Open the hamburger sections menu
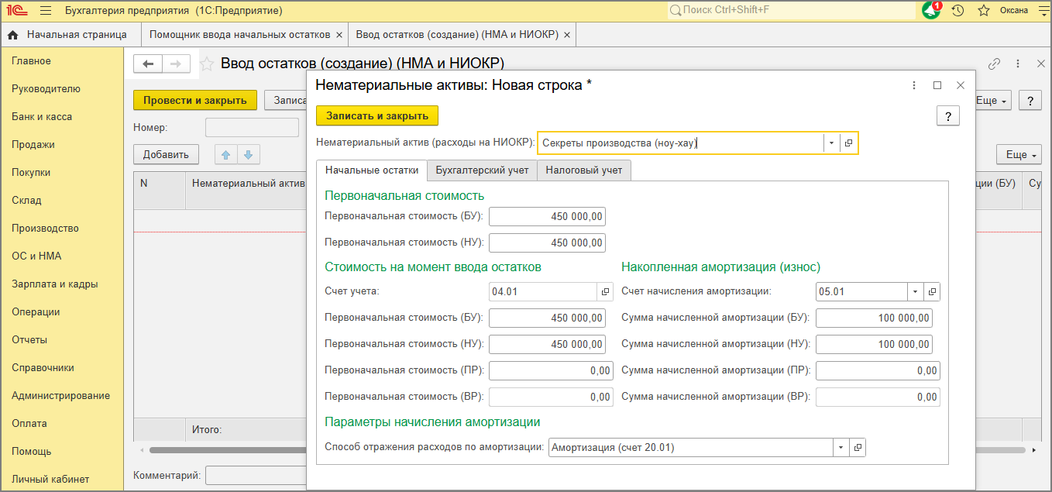 [x=45, y=11]
